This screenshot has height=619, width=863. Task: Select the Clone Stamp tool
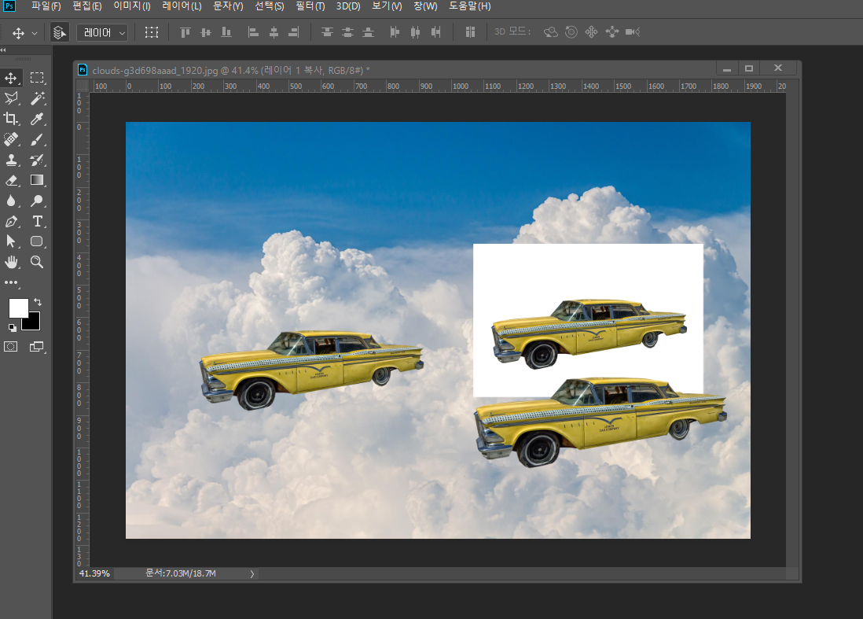[x=11, y=160]
